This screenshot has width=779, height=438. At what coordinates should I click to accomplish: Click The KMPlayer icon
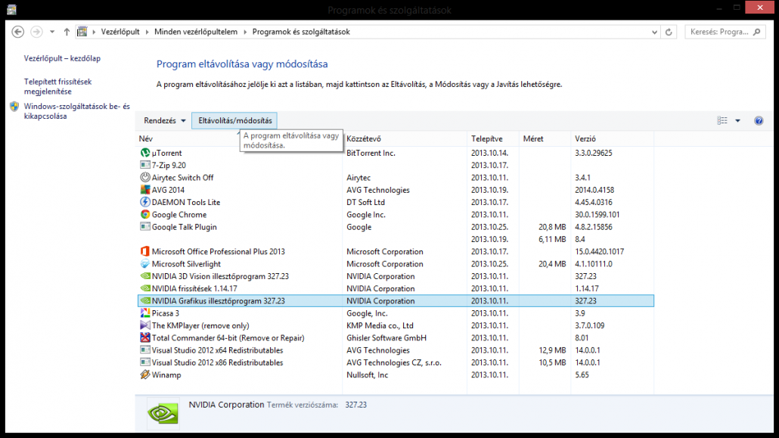[x=145, y=325]
